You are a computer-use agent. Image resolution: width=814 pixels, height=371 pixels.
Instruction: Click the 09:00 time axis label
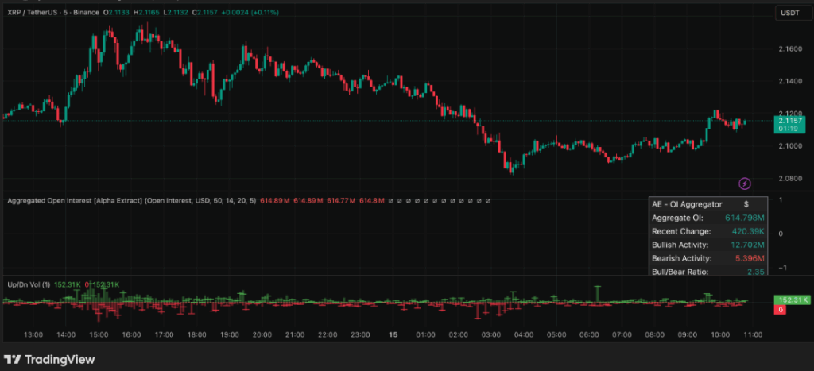tap(688, 334)
